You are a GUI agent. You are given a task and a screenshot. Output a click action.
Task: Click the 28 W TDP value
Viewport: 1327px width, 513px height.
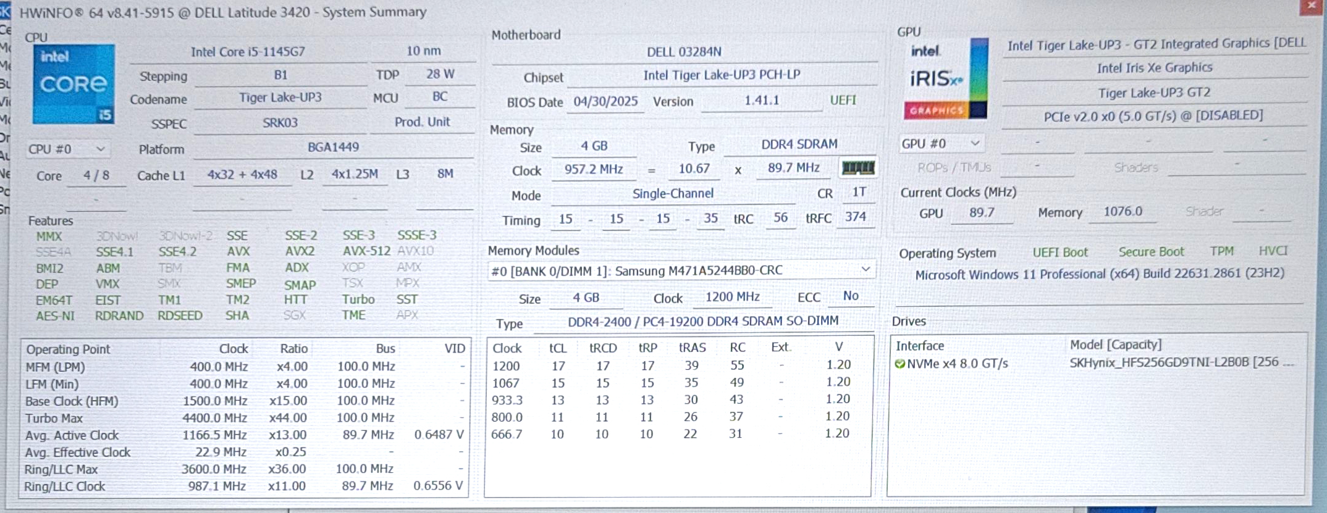pos(440,74)
